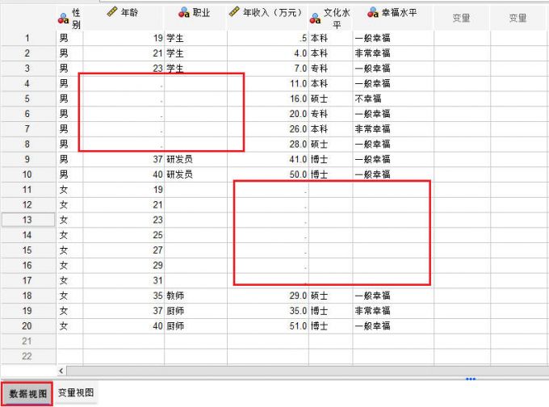Click the nominal icon of 幸福水平 column
Image resolution: width=549 pixels, height=407 pixels.
[373, 13]
